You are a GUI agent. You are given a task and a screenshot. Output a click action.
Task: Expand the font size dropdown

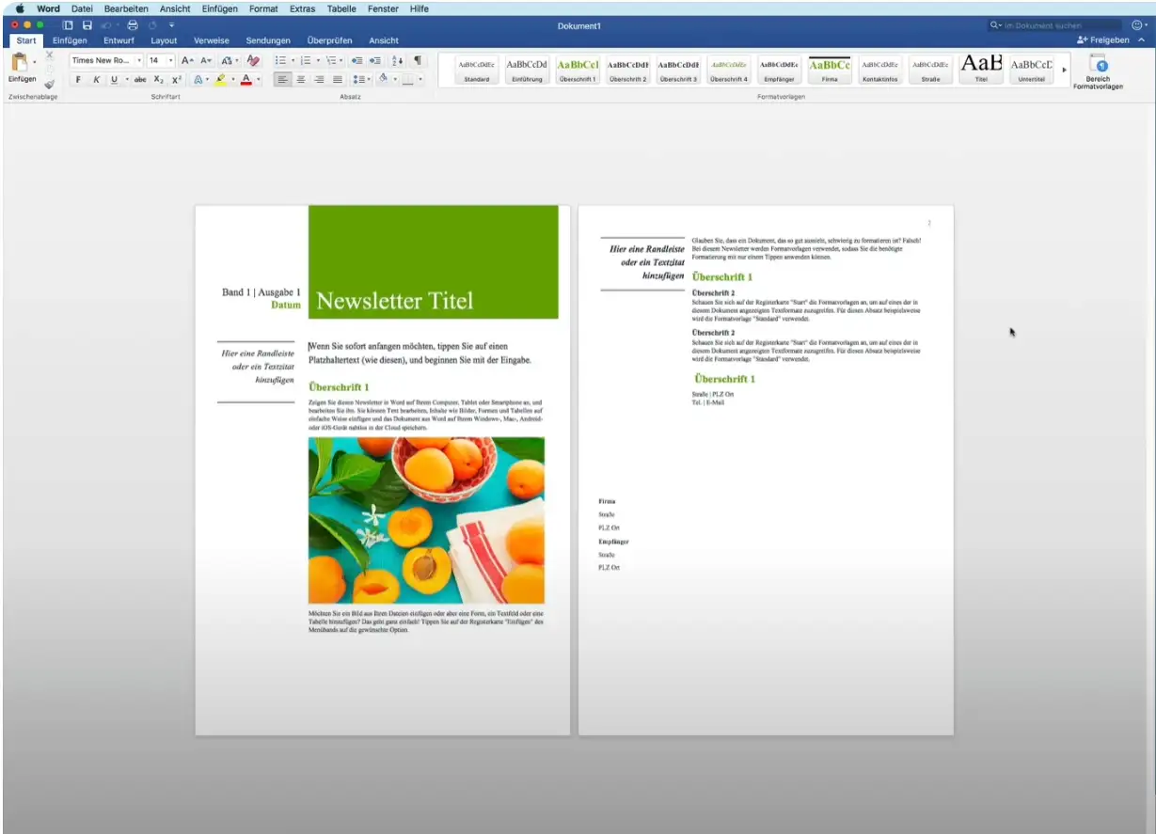[x=171, y=60]
